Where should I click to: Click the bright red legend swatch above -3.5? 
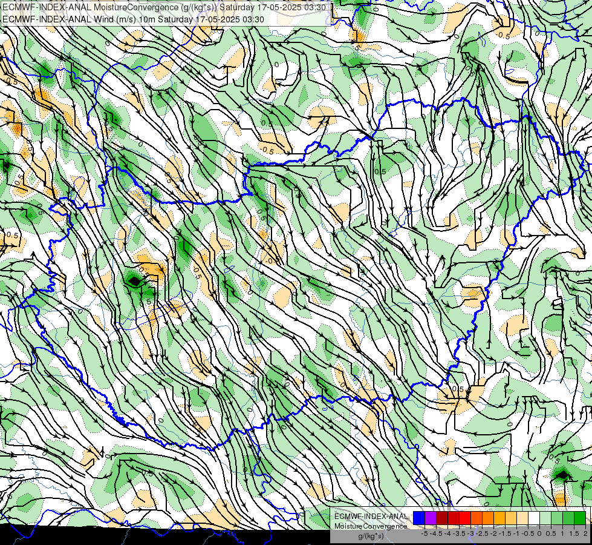[465, 518]
